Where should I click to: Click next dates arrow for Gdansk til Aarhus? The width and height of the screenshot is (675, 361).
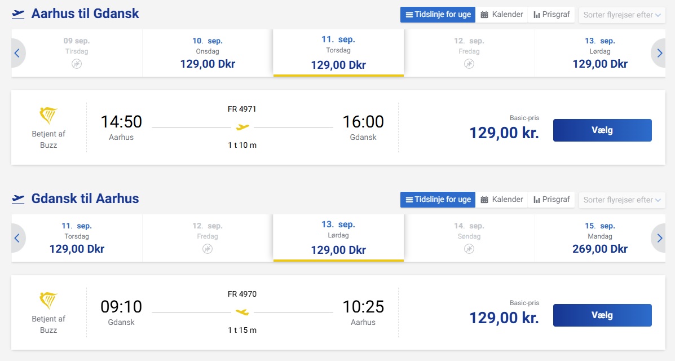click(x=659, y=238)
